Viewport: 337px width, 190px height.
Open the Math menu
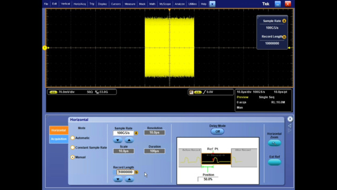[152, 4]
